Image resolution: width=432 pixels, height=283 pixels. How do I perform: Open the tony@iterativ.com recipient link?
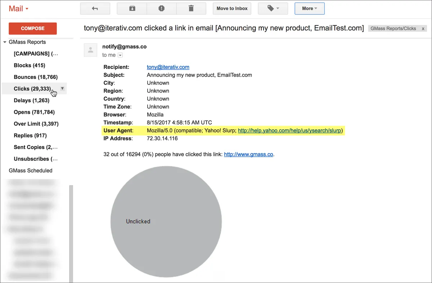click(x=168, y=67)
